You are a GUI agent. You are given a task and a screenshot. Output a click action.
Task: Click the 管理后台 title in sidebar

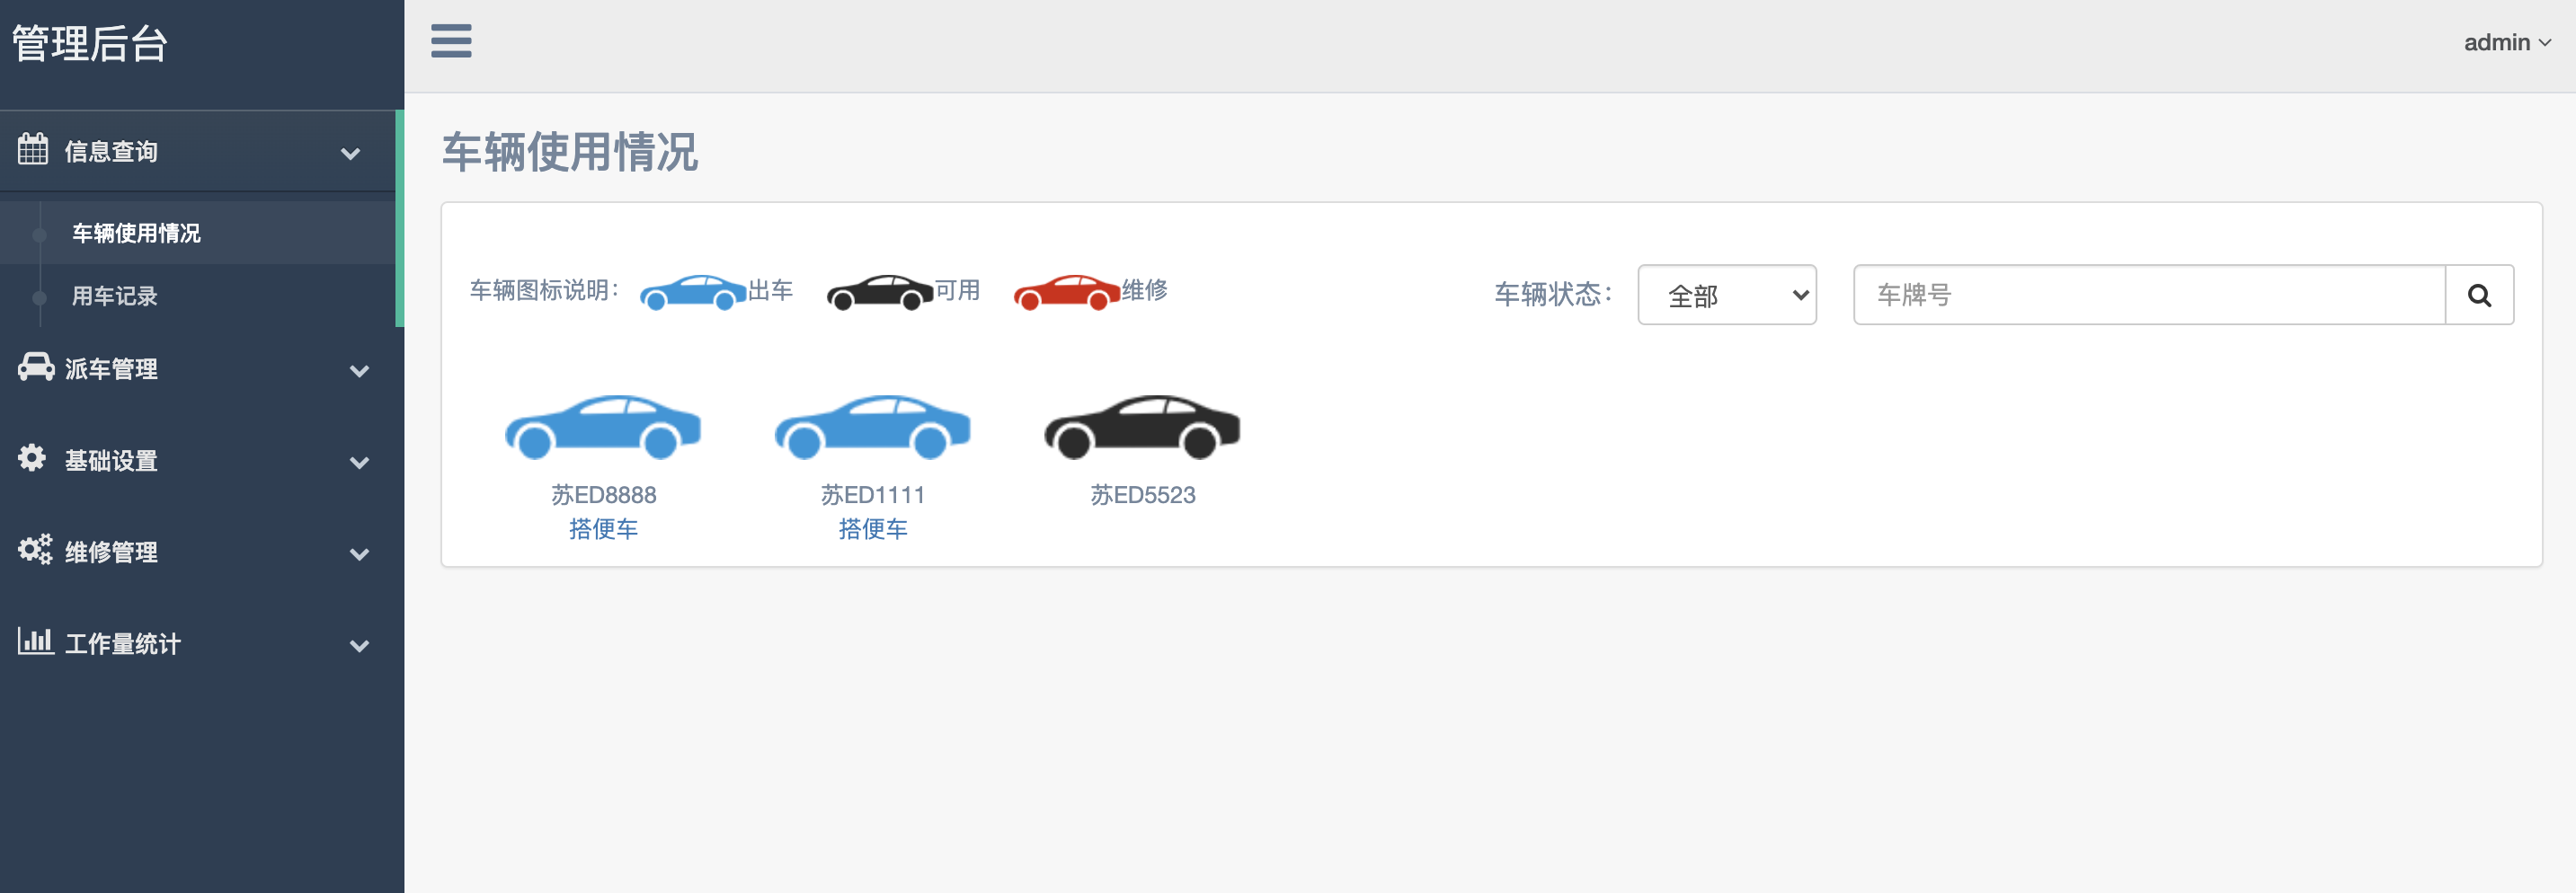[x=90, y=44]
